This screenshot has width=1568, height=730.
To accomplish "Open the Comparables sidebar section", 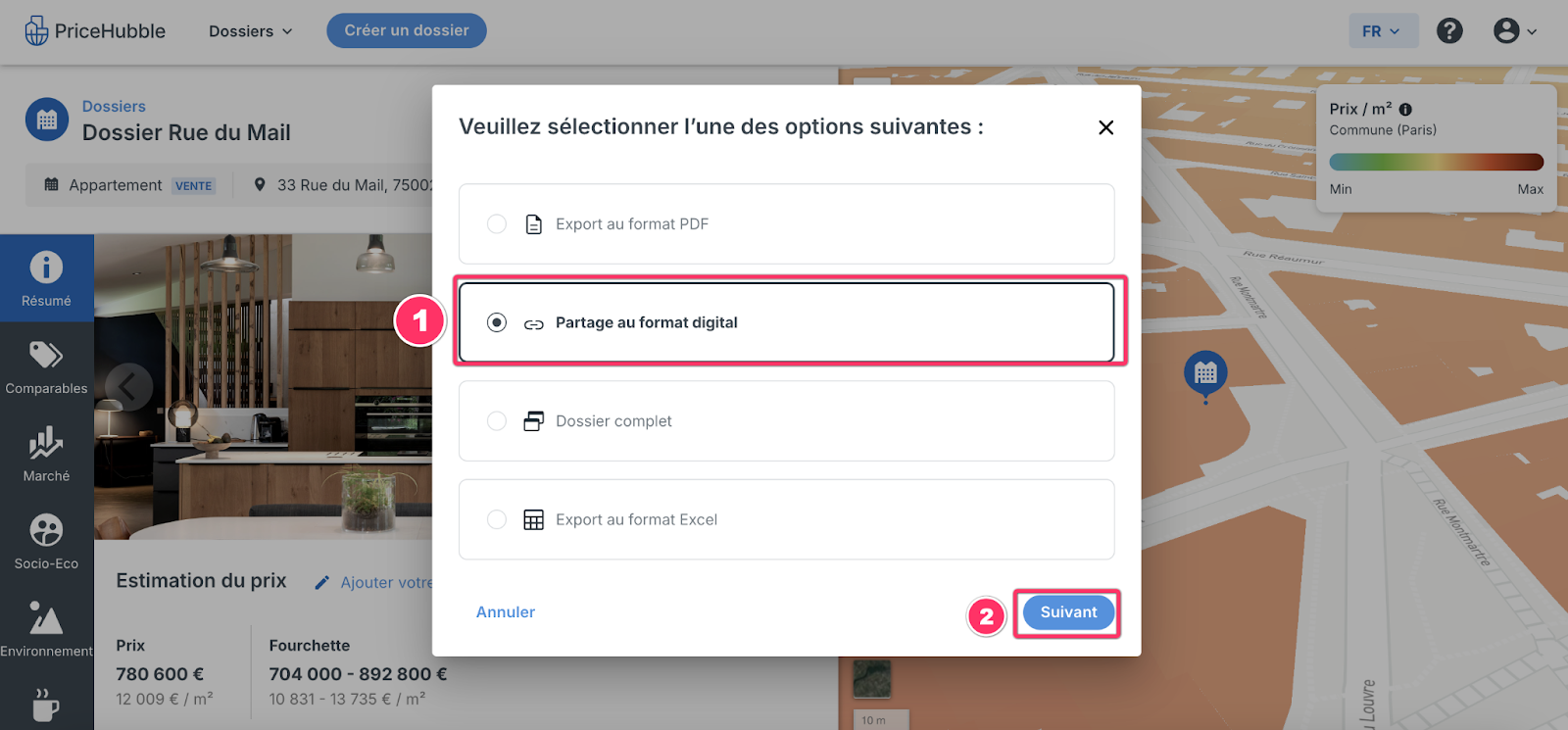I will [46, 366].
